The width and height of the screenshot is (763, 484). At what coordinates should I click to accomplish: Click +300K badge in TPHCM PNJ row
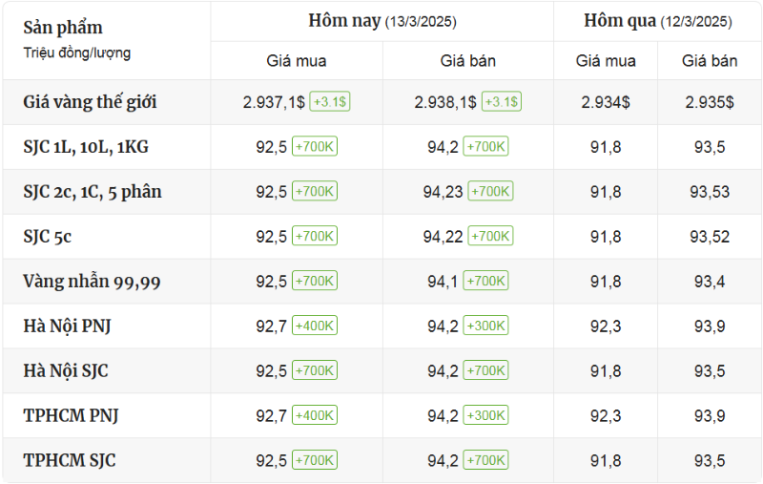[x=485, y=415]
